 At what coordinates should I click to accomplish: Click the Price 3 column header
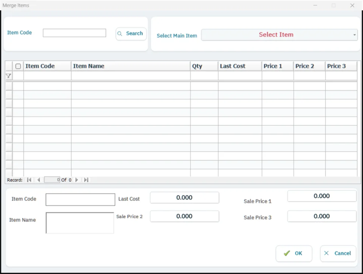[x=341, y=66]
